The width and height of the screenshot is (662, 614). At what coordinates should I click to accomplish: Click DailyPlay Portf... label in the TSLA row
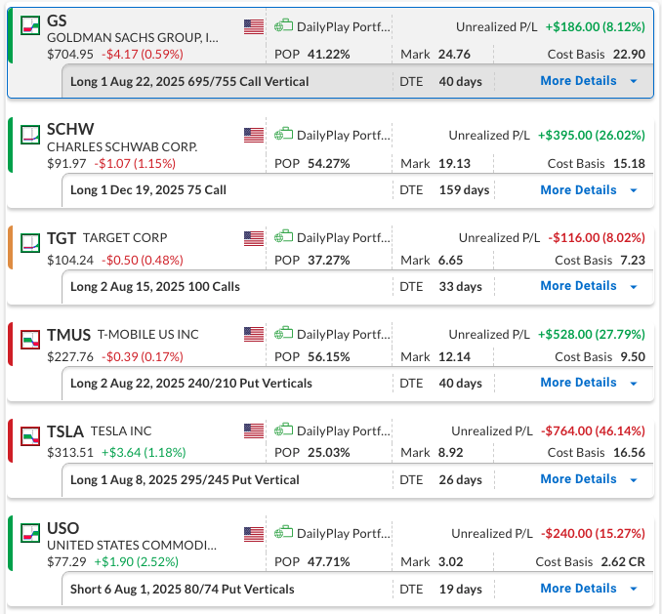pos(344,431)
